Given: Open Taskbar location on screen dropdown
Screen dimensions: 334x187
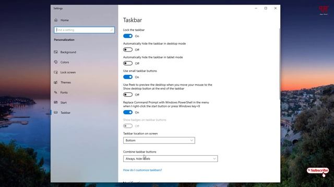Looking at the screenshot, I should pyautogui.click(x=159, y=140).
